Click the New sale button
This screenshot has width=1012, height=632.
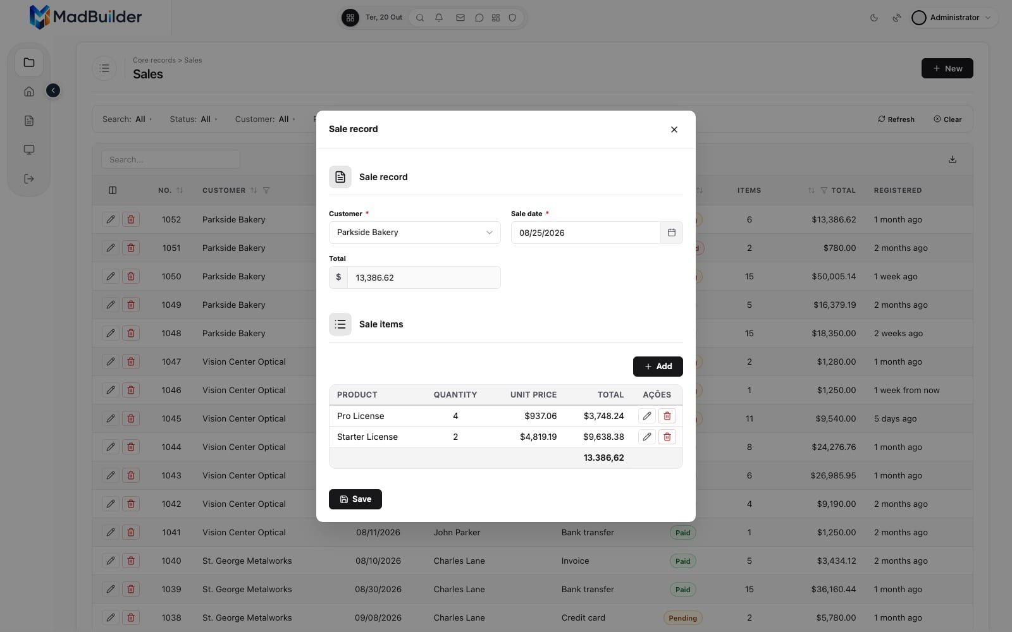[947, 68]
